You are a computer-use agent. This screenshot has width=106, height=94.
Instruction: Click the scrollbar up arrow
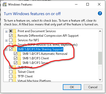pos(100,31)
